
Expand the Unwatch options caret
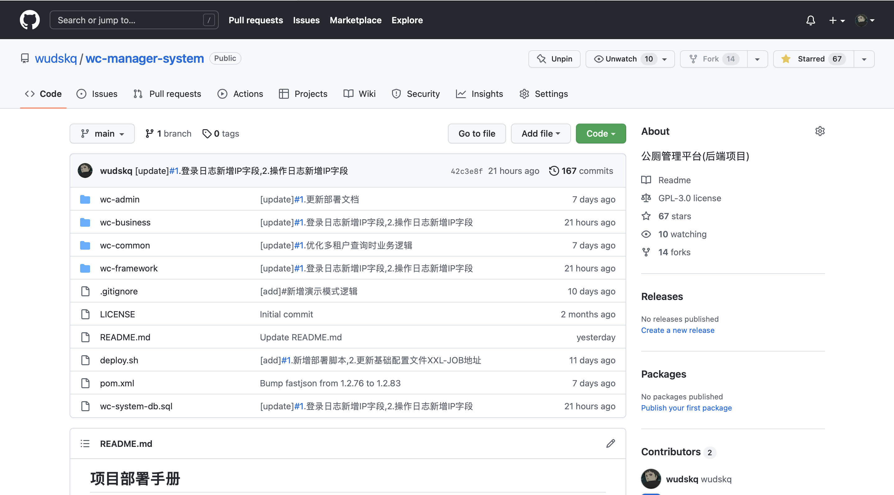(665, 59)
